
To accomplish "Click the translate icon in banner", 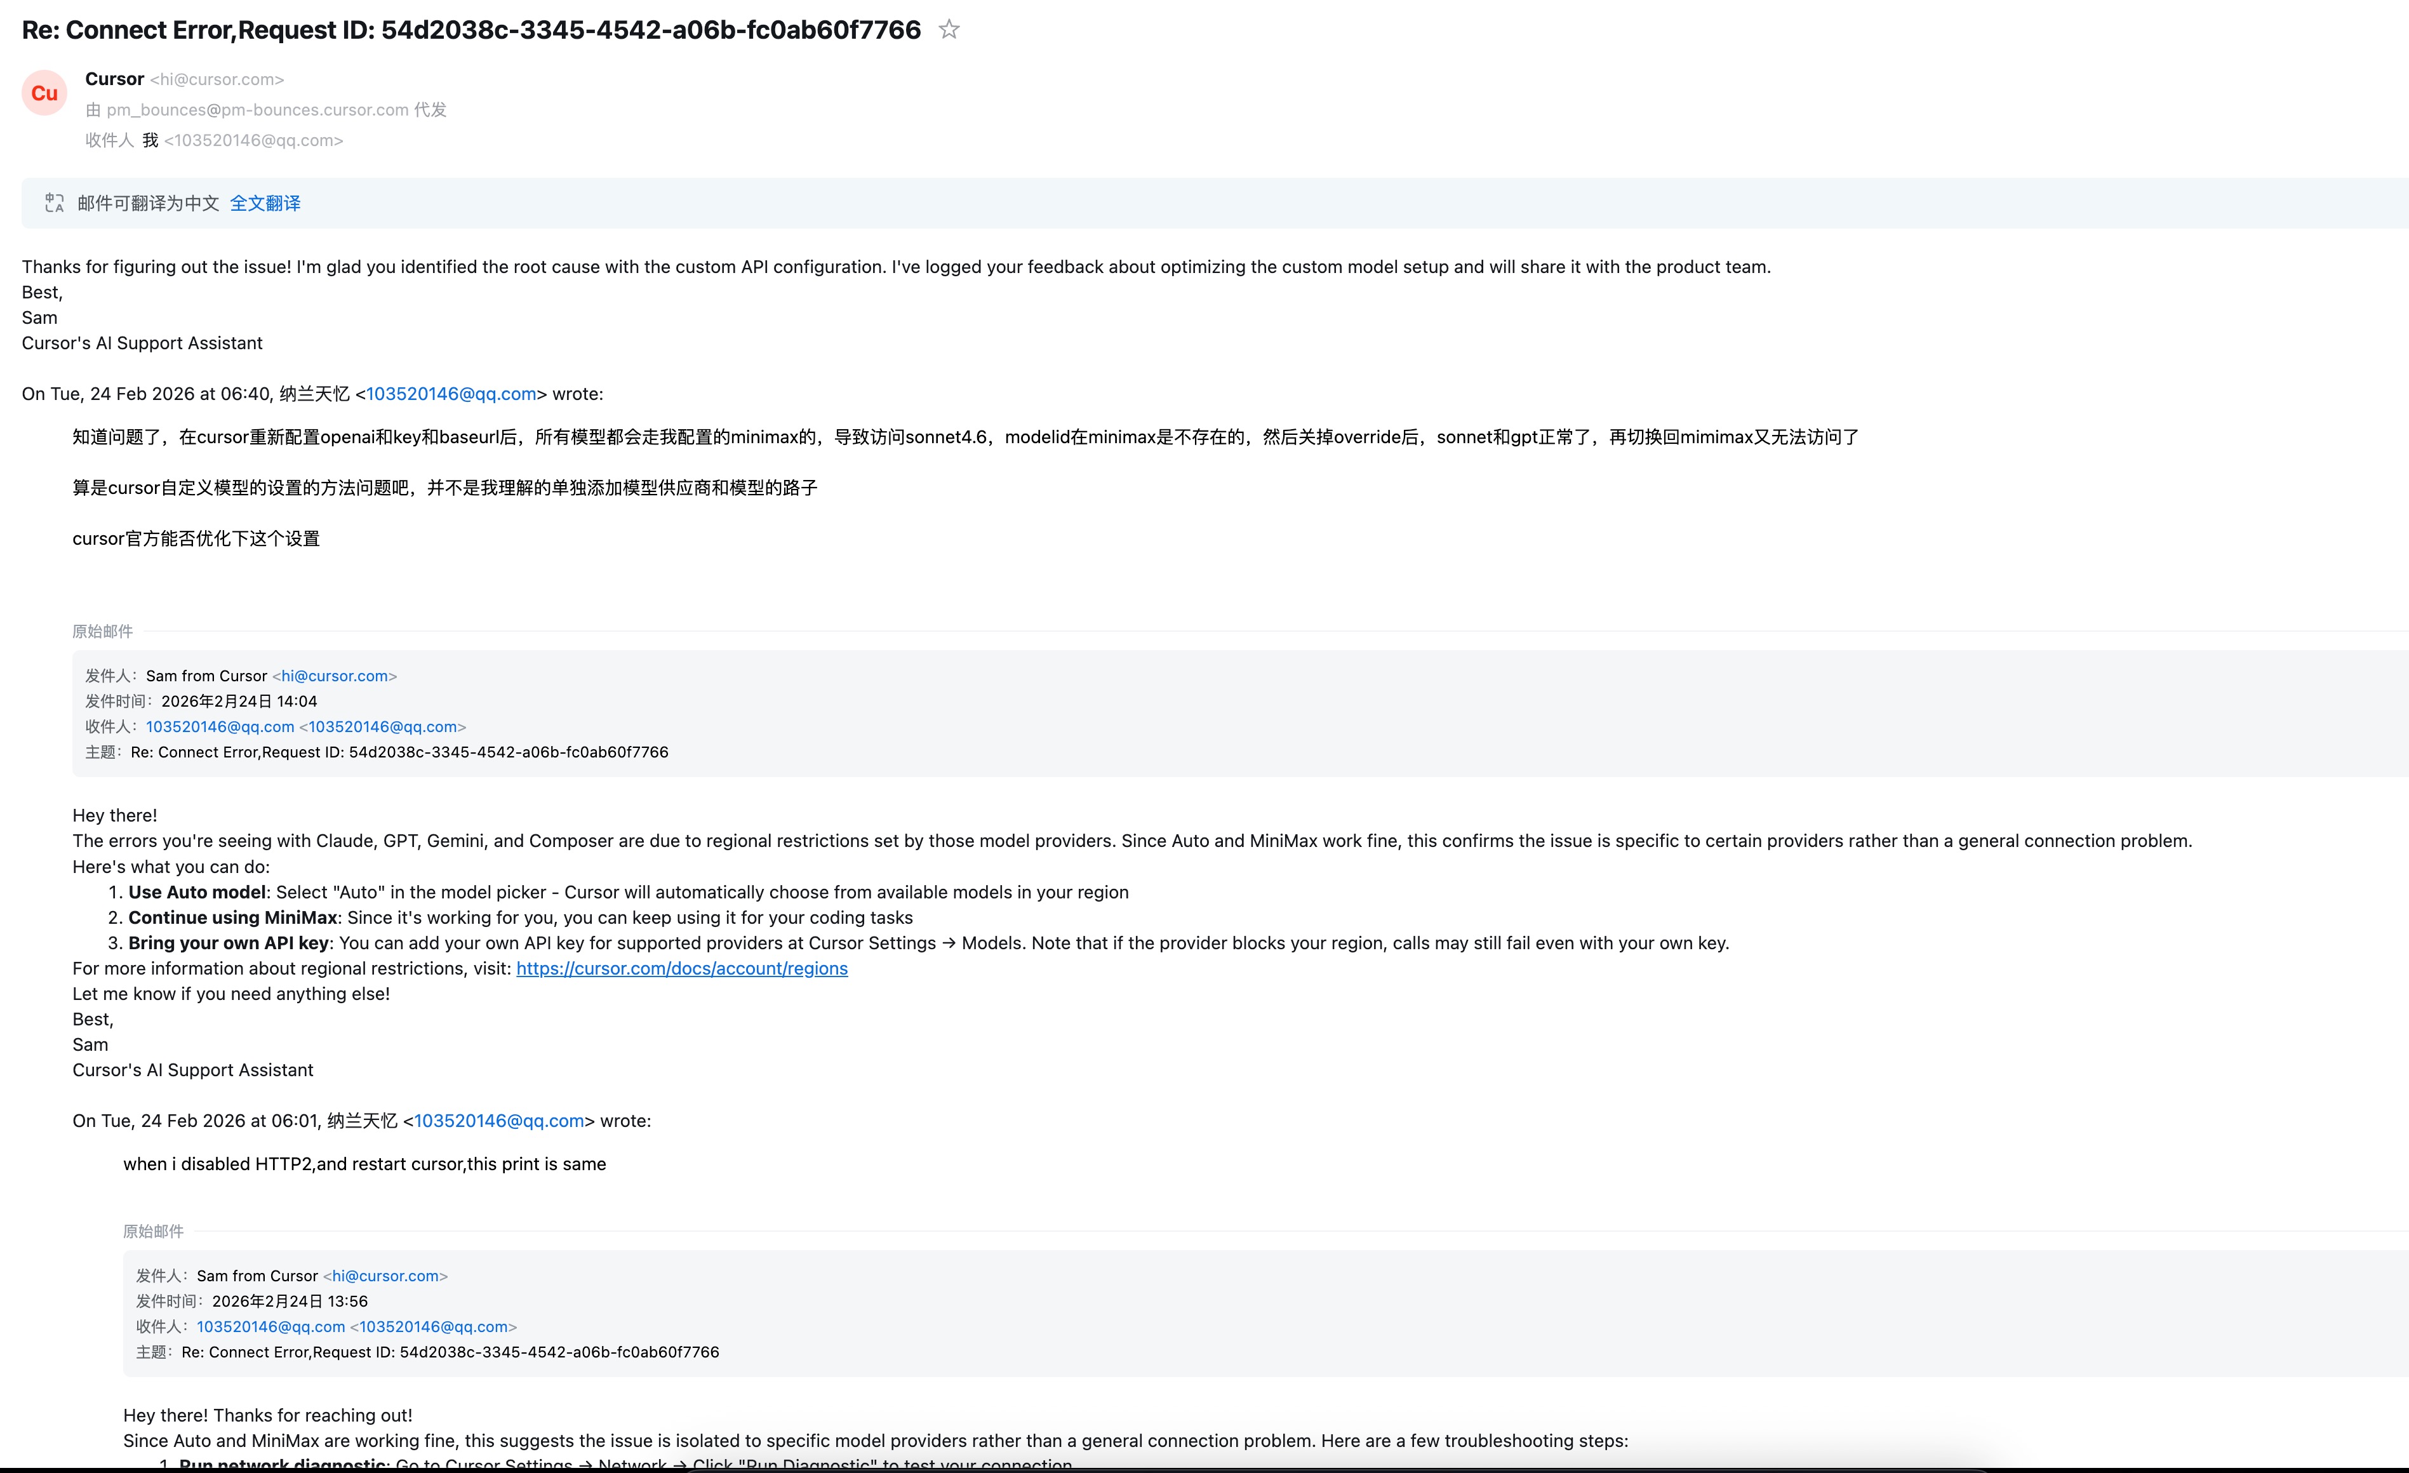I will tap(55, 203).
